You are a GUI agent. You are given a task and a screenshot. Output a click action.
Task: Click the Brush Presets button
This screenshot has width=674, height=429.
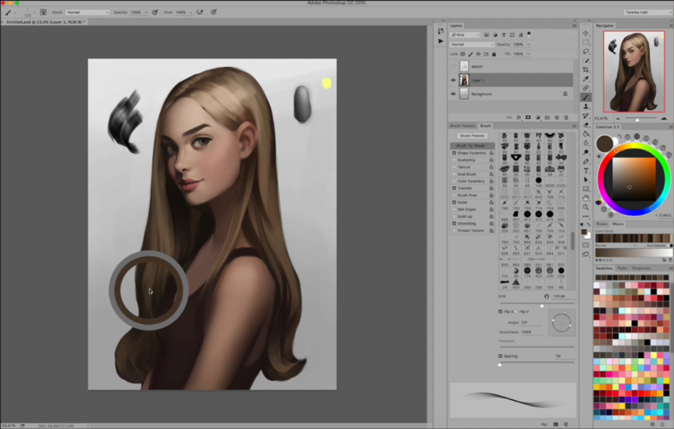472,136
